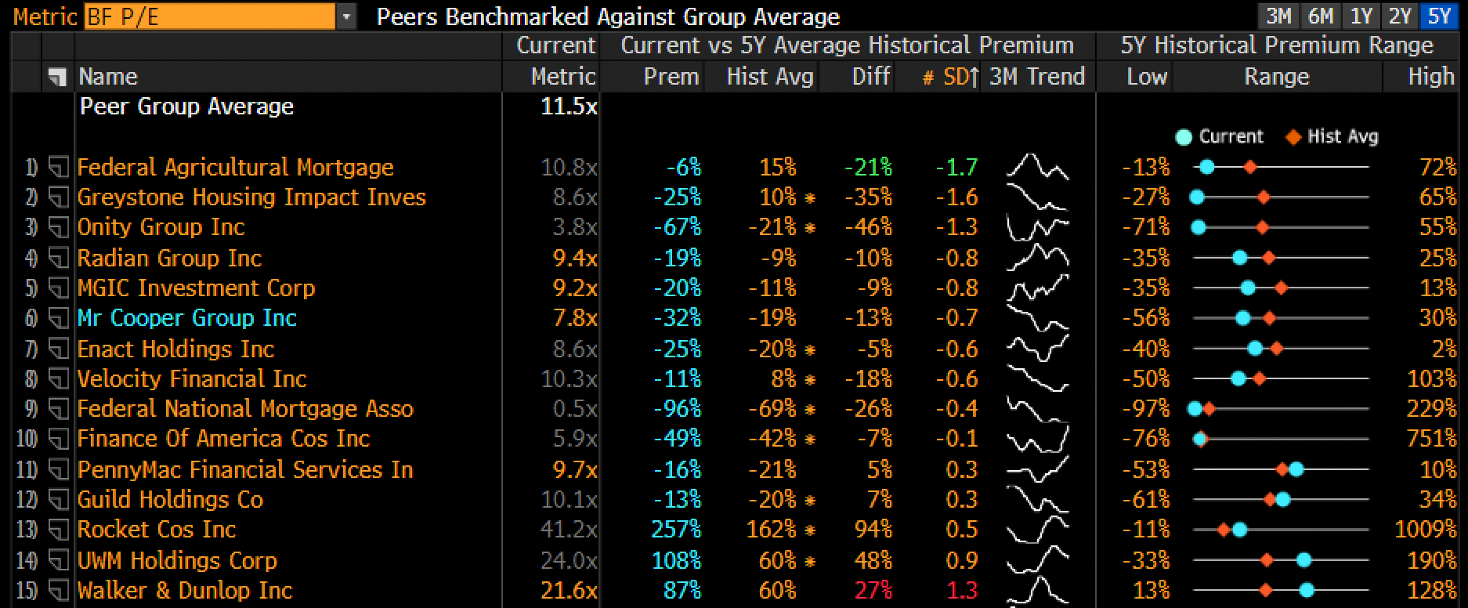Choose the 5Y time range tab
This screenshot has height=608, width=1468.
click(1439, 16)
